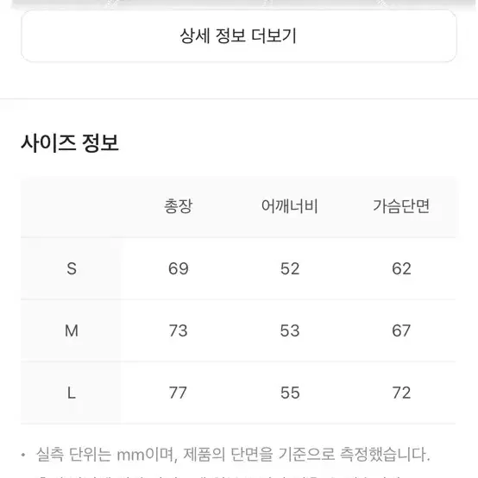The width and height of the screenshot is (478, 478).
Task: Open the 상세 정보 더보기 button
Action: (239, 36)
